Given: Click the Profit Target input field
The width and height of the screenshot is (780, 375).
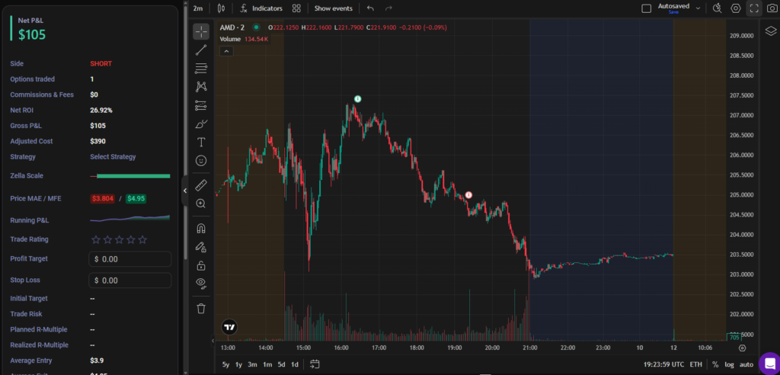Looking at the screenshot, I should tap(130, 259).
